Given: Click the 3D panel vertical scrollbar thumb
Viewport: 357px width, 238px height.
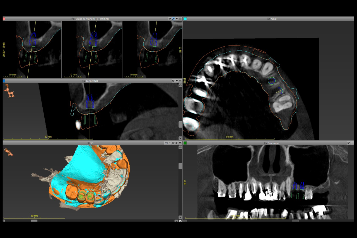Looking at the screenshot, I should [x=180, y=166].
